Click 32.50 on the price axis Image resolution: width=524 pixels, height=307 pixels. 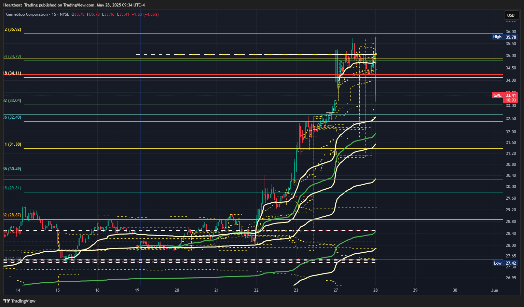pos(511,119)
